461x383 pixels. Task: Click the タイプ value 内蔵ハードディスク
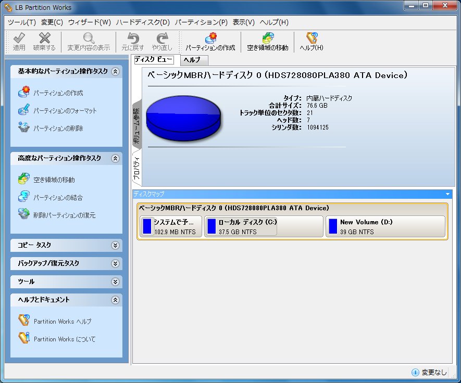tap(329, 98)
